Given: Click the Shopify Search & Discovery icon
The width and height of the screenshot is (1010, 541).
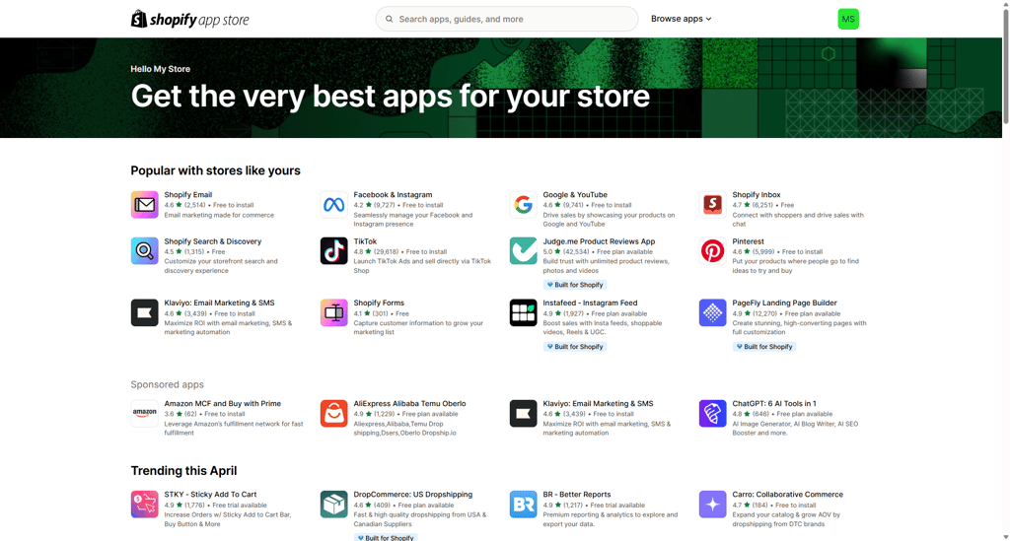Looking at the screenshot, I should click(x=144, y=251).
